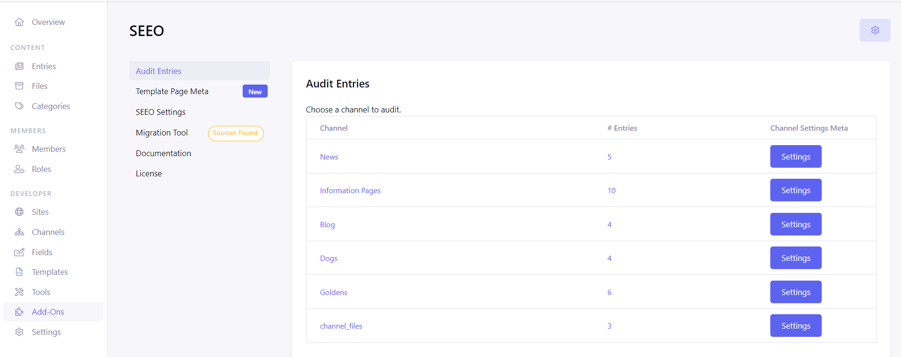Screen dimensions: 901x357
Task: Click the Entries icon in sidebar
Action: point(19,66)
